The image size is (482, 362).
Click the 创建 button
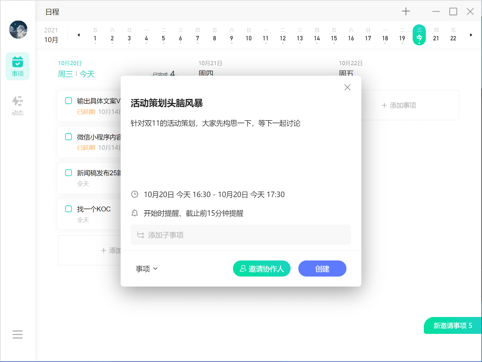[322, 268]
